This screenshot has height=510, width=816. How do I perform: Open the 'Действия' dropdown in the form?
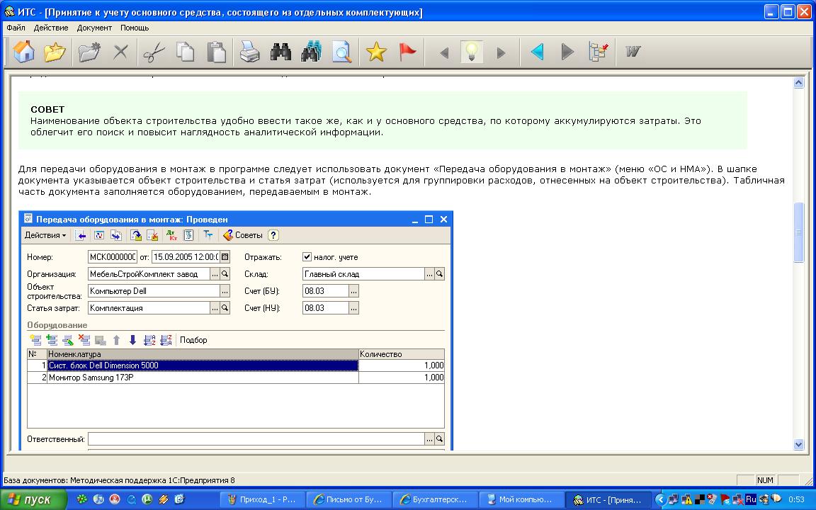tap(45, 235)
